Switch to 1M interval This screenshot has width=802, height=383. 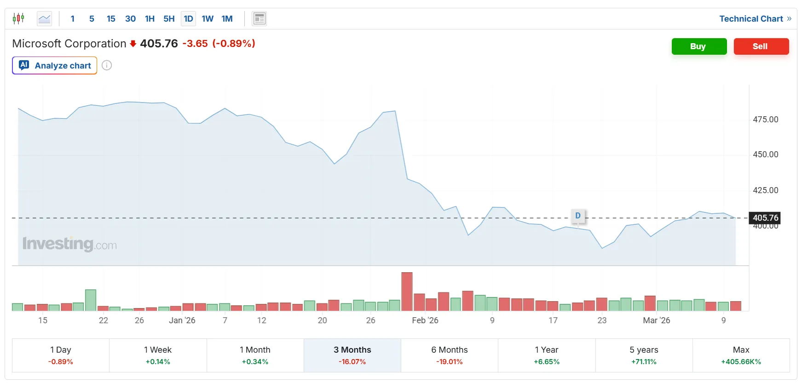pos(227,19)
